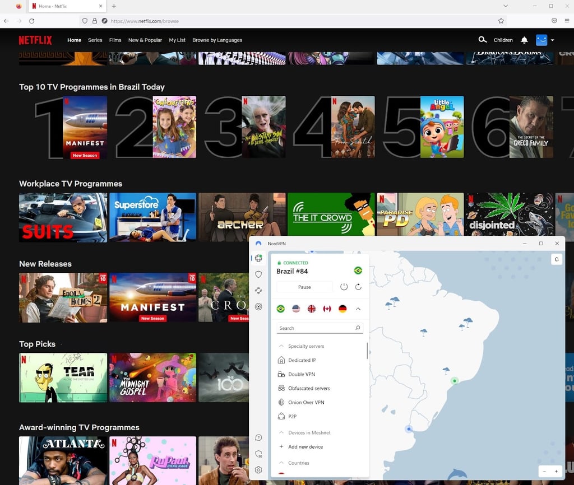Screen dimensions: 574x485
Task: Open Browse by Languages
Action: pyautogui.click(x=217, y=40)
